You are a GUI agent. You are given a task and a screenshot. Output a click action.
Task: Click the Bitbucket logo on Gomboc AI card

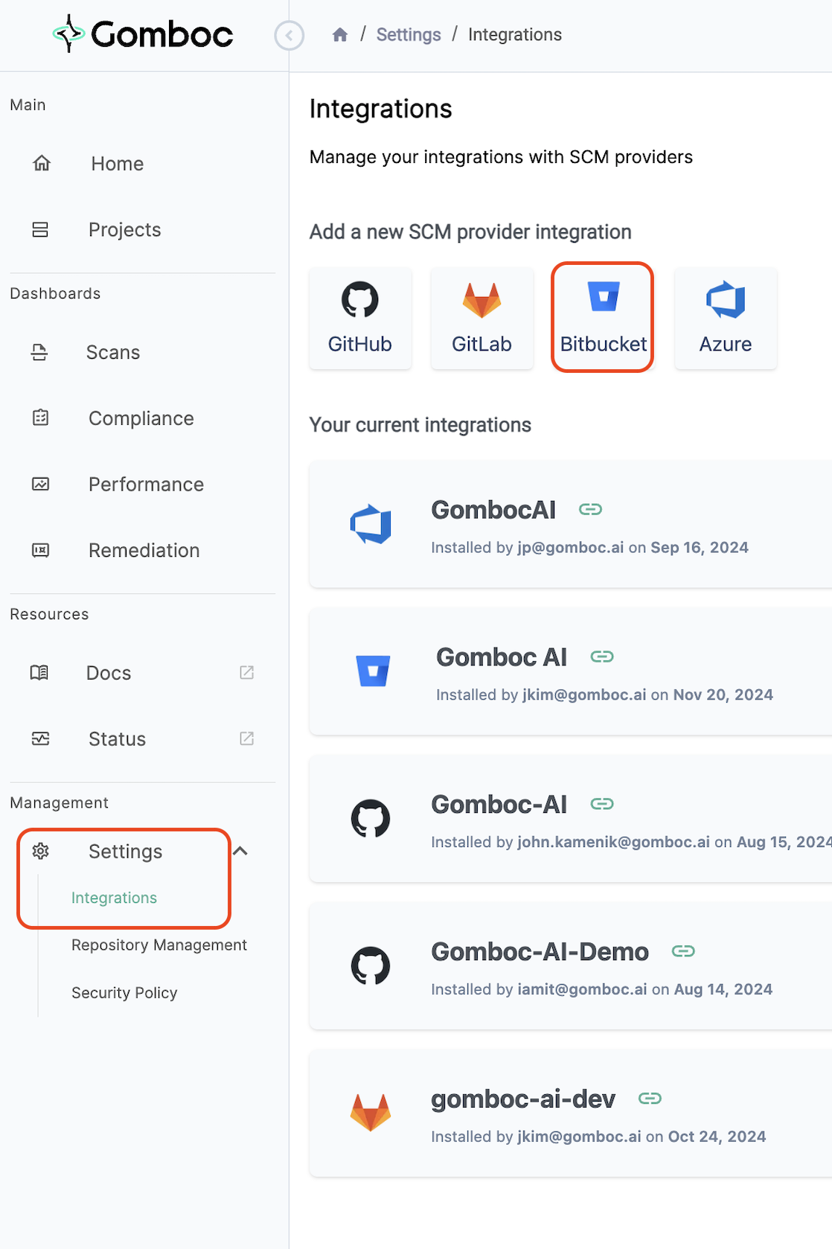(x=373, y=671)
